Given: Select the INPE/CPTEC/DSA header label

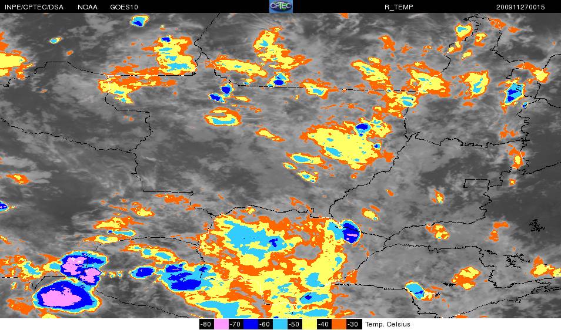Looking at the screenshot, I should coord(34,7).
